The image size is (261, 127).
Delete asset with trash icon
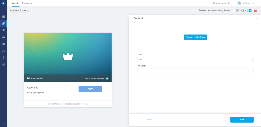tap(255, 11)
